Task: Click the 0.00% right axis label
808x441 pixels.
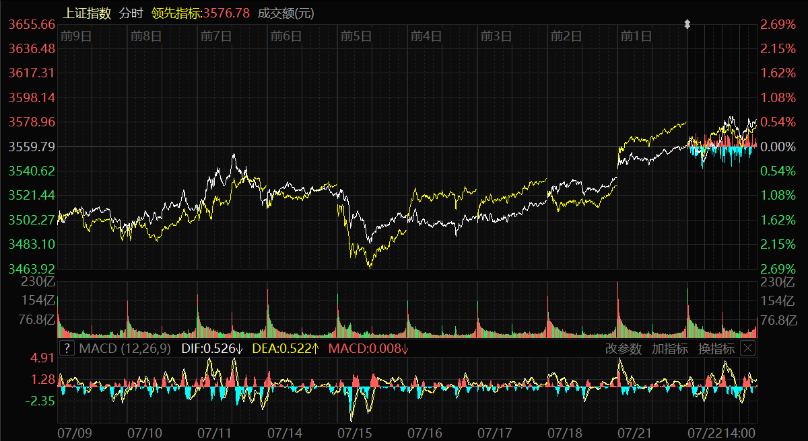Action: [x=777, y=147]
